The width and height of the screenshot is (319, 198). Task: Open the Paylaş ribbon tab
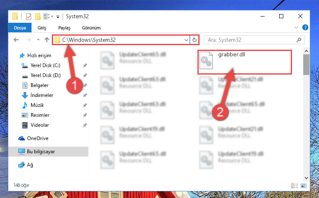(64, 28)
